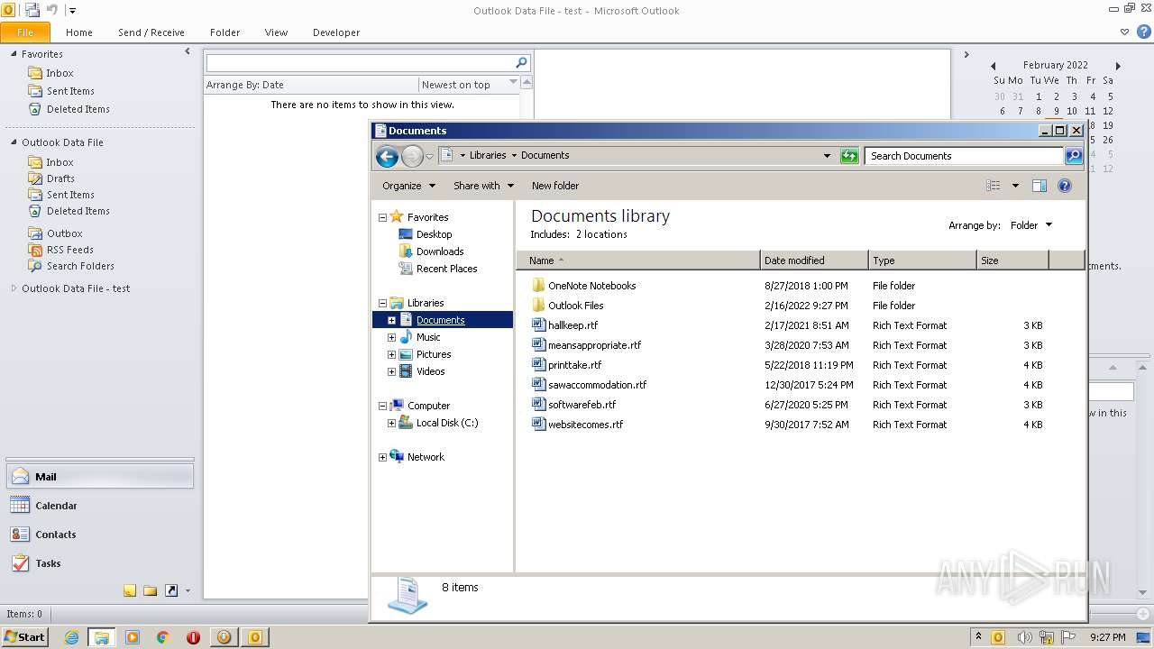Open the address bar history dropdown

coord(827,156)
